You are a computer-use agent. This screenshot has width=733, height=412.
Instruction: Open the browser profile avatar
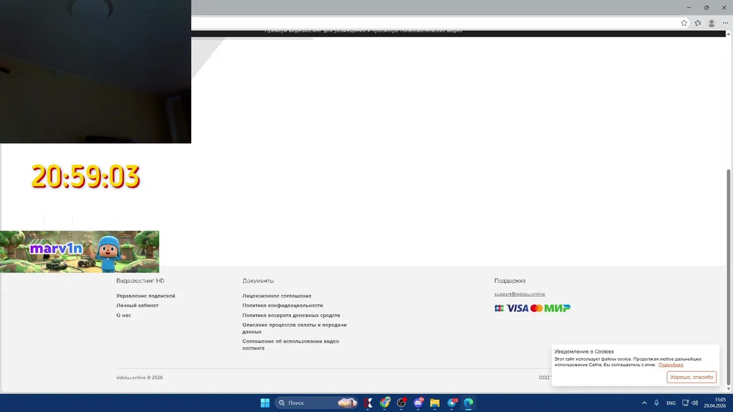tap(712, 23)
